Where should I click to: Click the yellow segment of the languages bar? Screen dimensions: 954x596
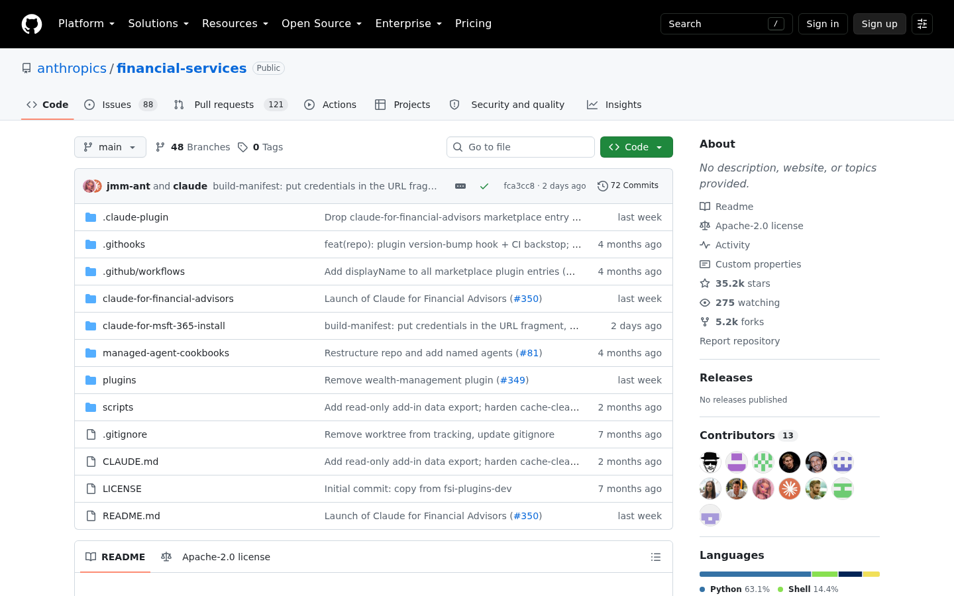871,574
